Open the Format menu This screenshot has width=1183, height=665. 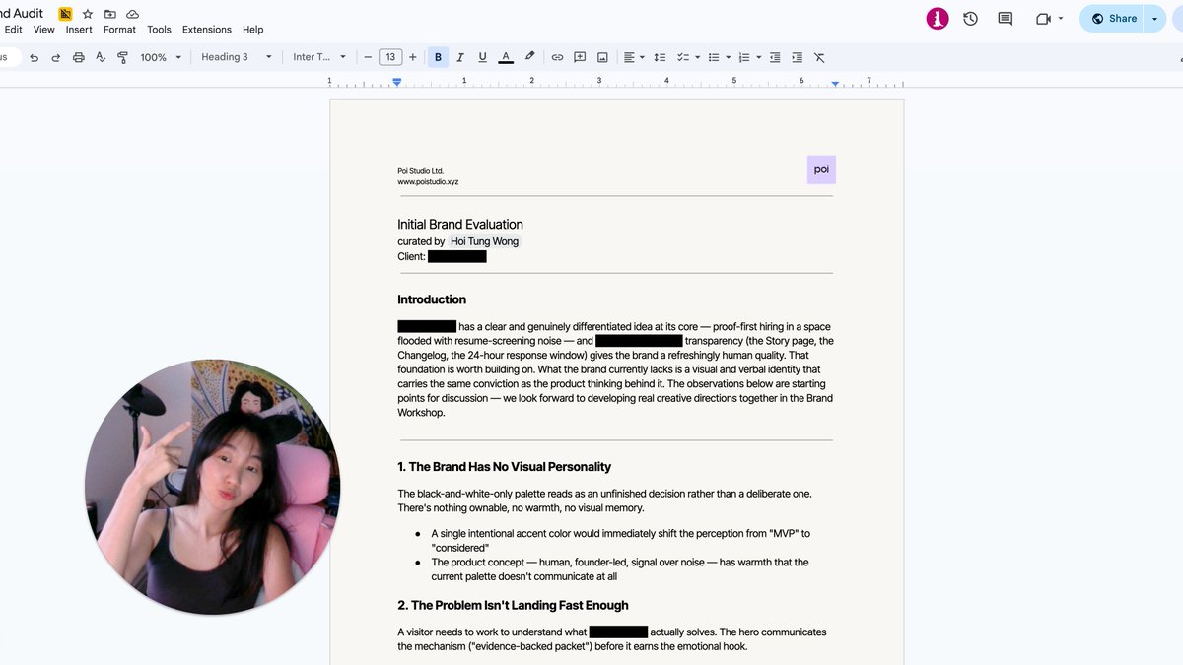(x=119, y=30)
